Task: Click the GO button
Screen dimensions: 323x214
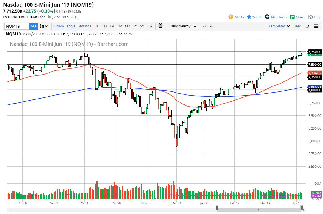Action: point(33,26)
